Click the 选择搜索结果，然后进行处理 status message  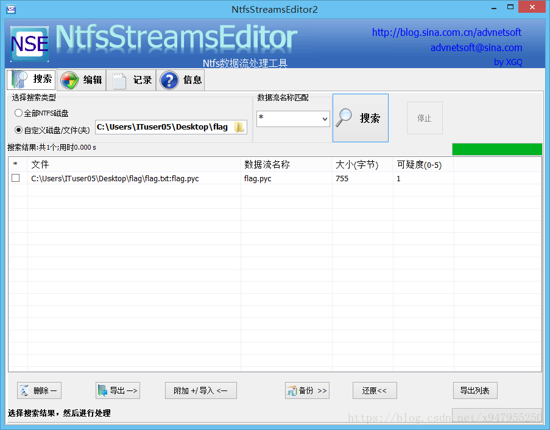(59, 413)
